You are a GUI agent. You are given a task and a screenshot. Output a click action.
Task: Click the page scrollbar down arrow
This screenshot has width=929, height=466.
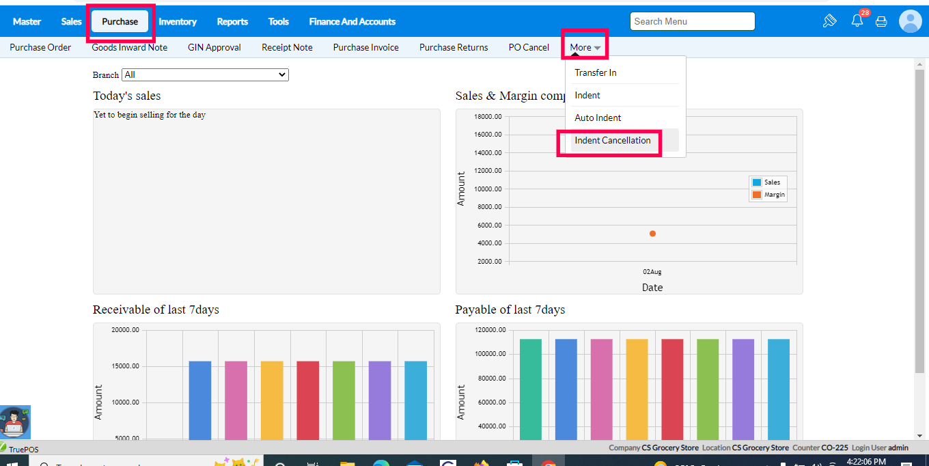[x=919, y=435]
